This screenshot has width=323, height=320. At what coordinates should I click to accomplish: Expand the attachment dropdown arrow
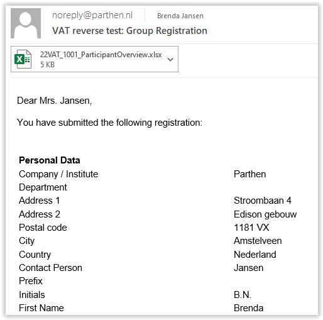click(170, 60)
